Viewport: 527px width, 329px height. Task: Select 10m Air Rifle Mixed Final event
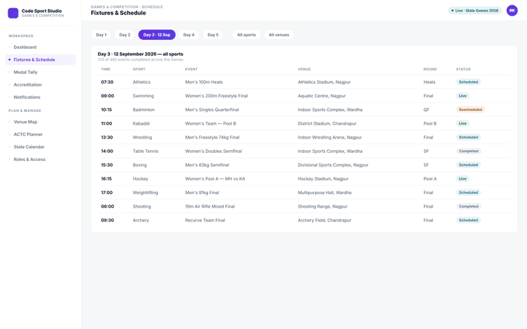click(210, 206)
